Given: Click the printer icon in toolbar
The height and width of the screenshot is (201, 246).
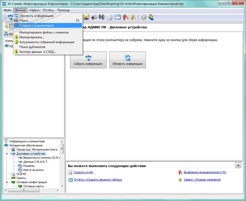Looking at the screenshot, I should coord(94,17).
